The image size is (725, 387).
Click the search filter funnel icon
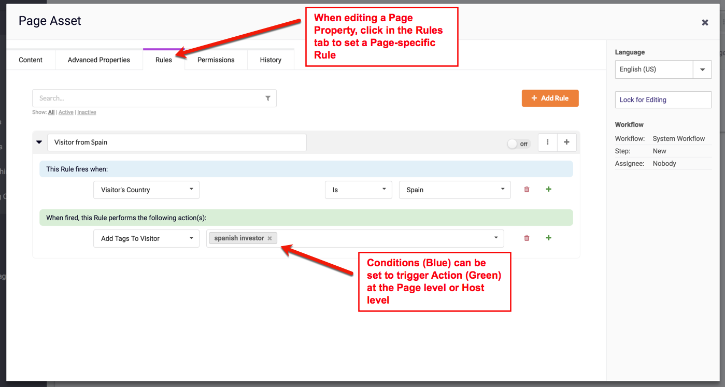267,98
